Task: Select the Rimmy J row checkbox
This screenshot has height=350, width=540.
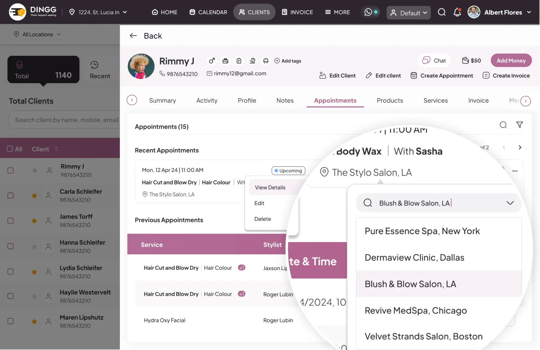Action: point(10,171)
